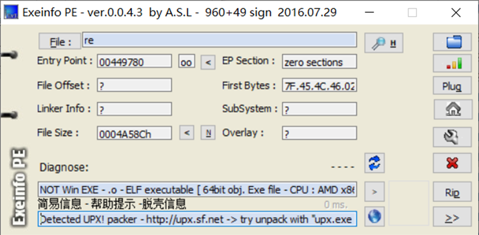Click the red X exit icon

[x=452, y=163]
